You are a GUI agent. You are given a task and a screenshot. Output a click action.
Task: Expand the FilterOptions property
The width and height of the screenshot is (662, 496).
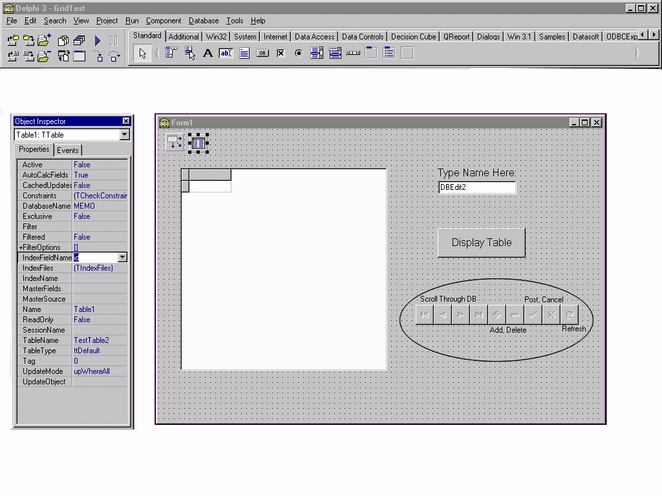coord(21,247)
